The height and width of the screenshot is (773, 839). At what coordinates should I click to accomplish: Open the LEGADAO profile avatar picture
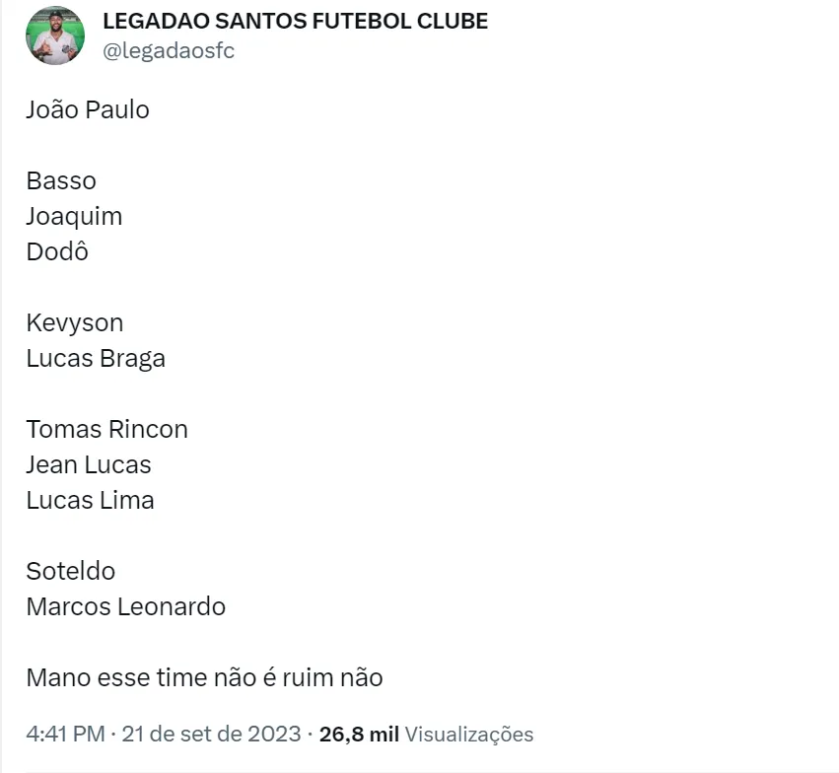(55, 35)
